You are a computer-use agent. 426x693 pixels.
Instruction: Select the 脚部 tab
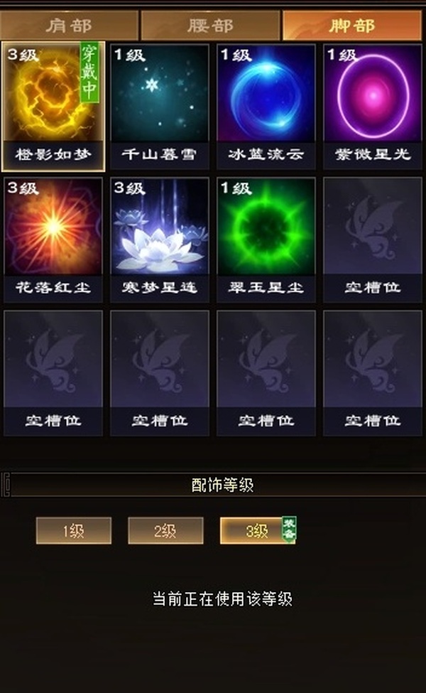[352, 26]
